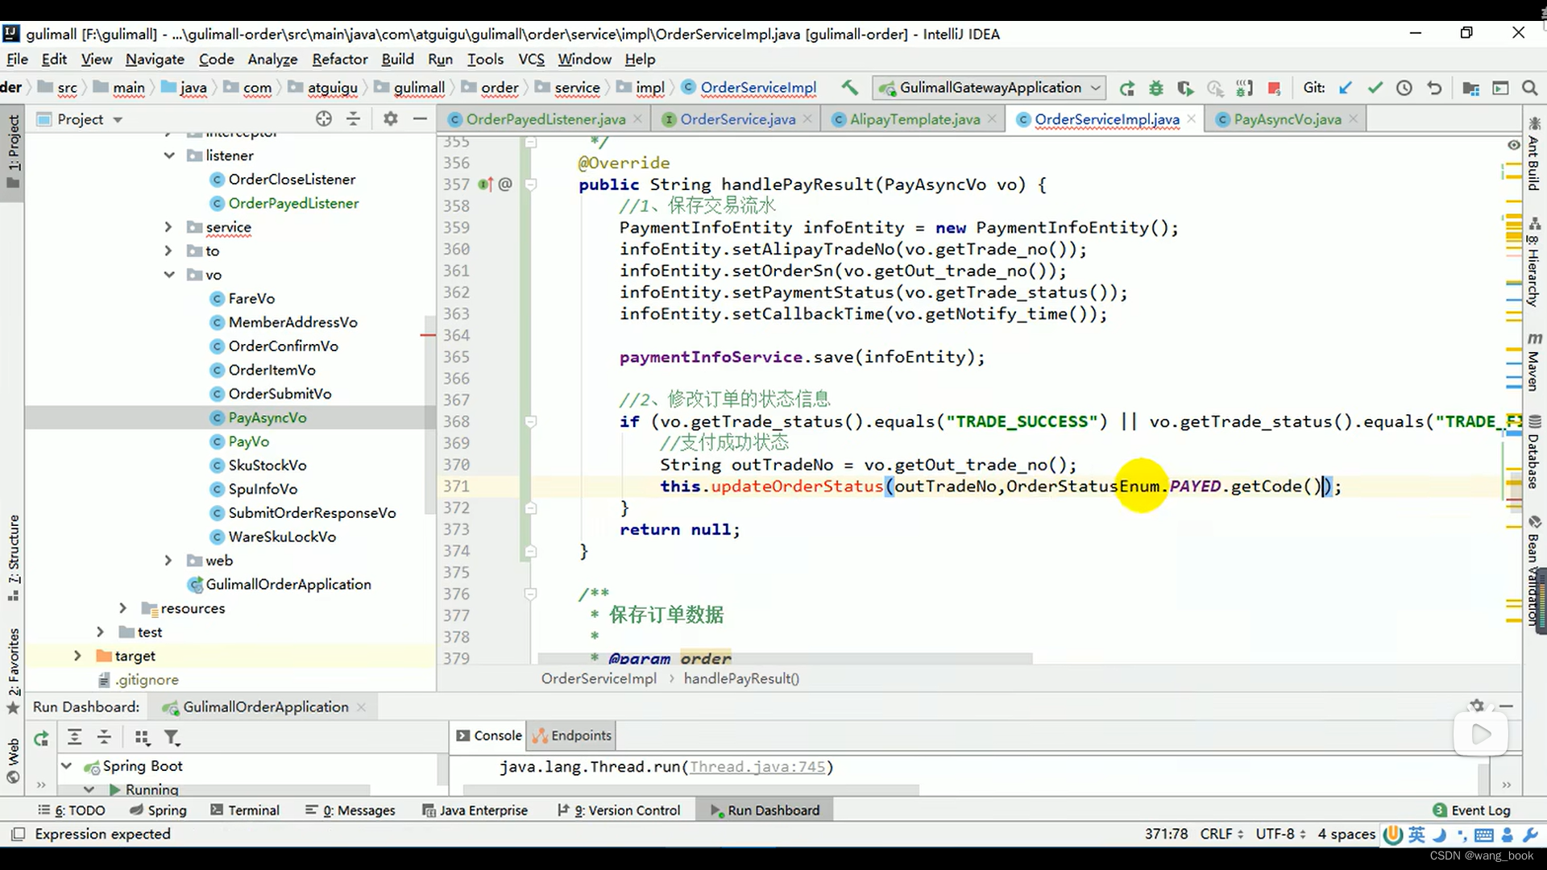Viewport: 1547px width, 870px height.
Task: Start debugging with the bug icon
Action: coord(1156,88)
